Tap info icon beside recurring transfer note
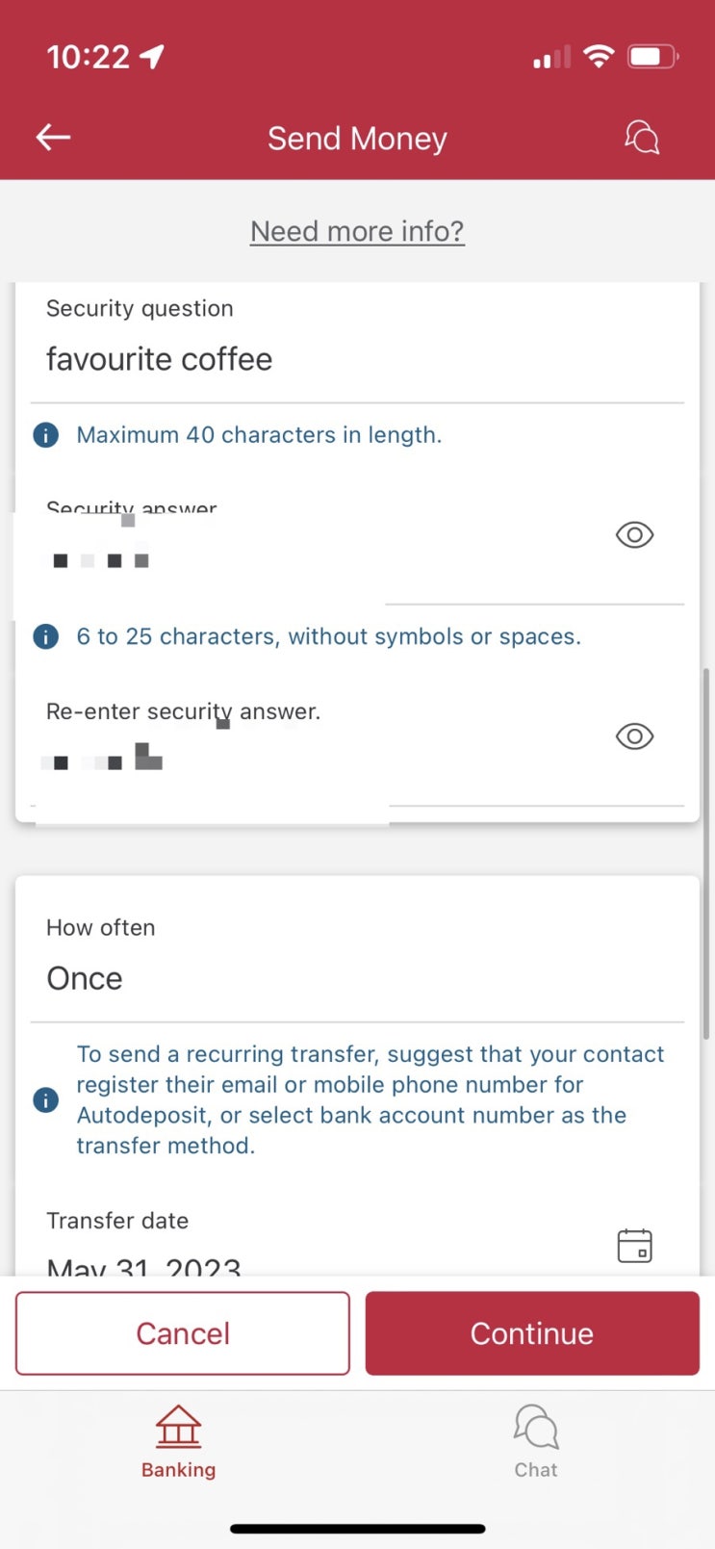Image resolution: width=715 pixels, height=1549 pixels. 45,1099
